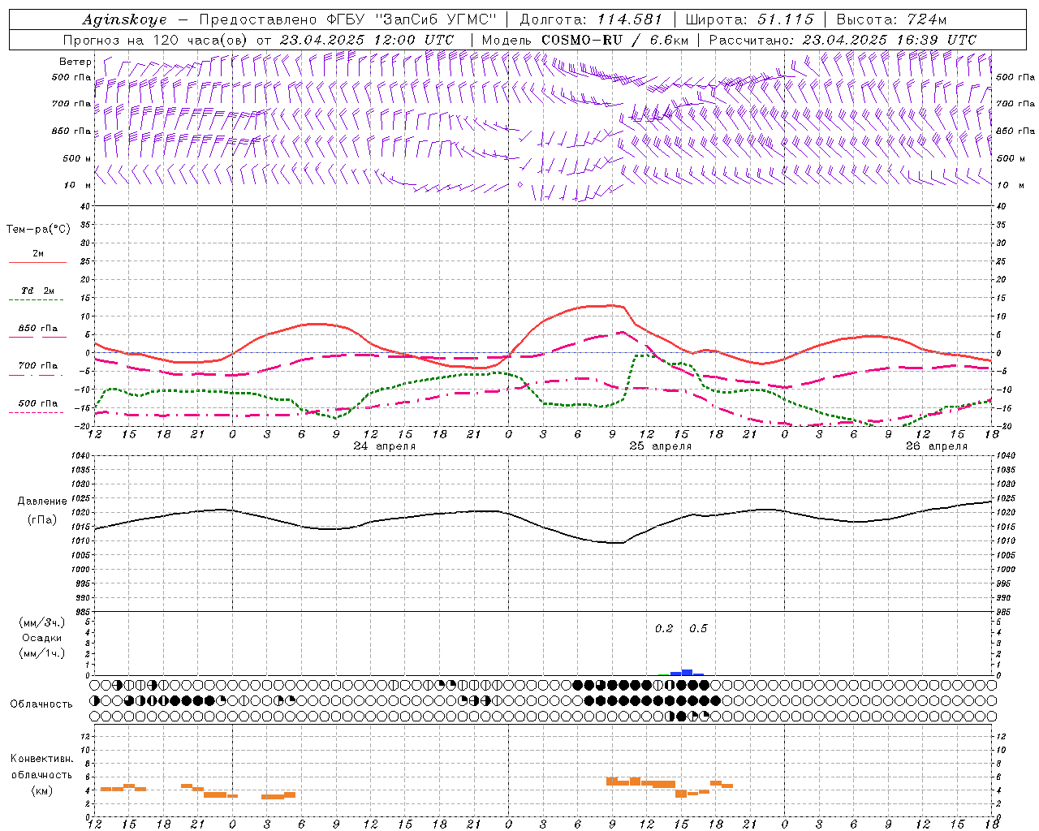
Task: Click the "Конвективн." convective panel label
Action: (x=42, y=759)
